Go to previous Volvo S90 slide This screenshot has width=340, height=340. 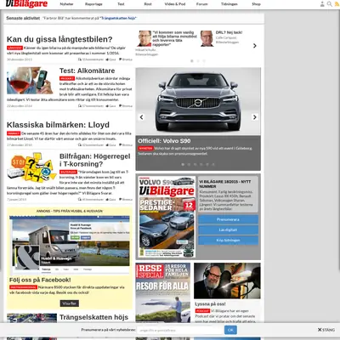[x=142, y=117]
